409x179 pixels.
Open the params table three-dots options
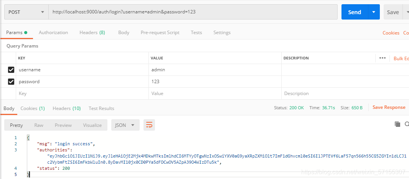pos(383,58)
